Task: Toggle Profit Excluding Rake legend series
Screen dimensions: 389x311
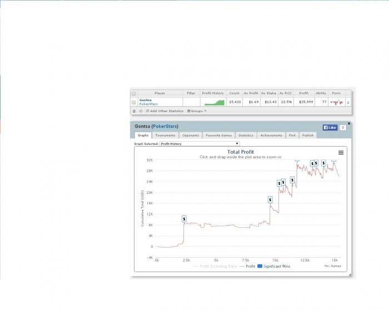Action: coord(216,266)
